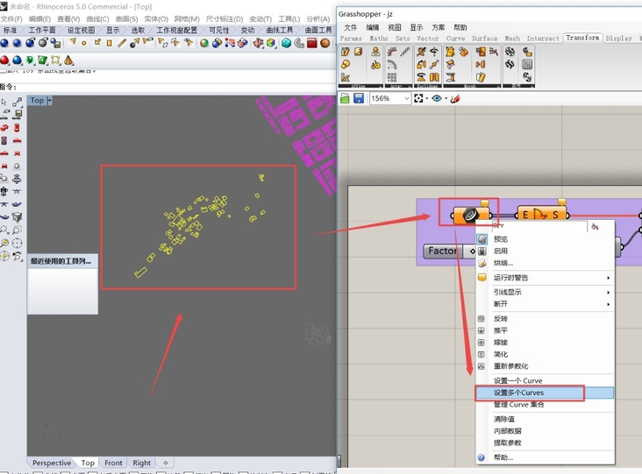Switch to the Transform ribbon tab
This screenshot has width=642, height=474.
582,38
